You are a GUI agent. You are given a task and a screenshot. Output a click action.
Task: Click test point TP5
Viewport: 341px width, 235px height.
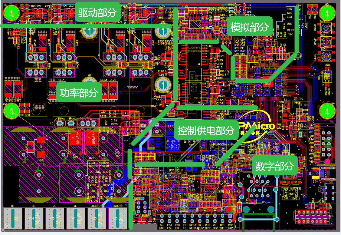click(x=244, y=12)
